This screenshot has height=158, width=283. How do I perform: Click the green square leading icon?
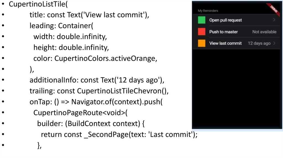[x=202, y=20]
